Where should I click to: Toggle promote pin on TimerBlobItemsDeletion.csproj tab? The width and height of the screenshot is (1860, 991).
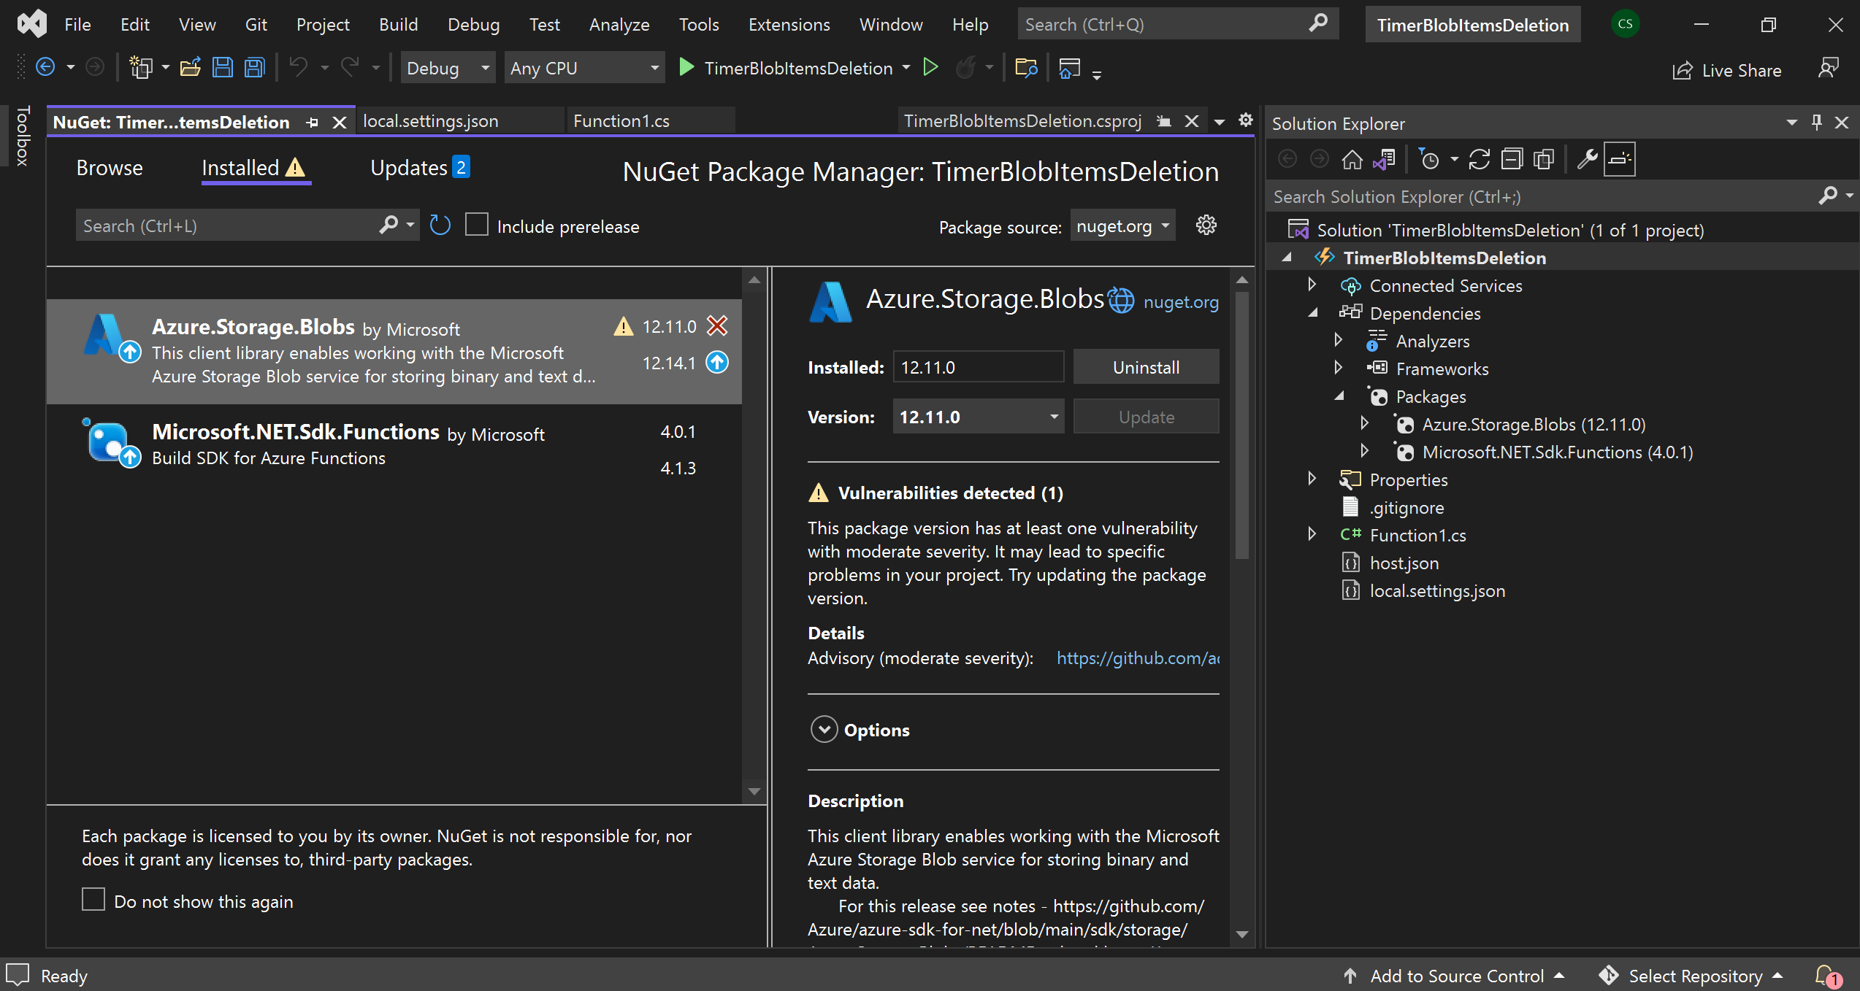(1164, 121)
